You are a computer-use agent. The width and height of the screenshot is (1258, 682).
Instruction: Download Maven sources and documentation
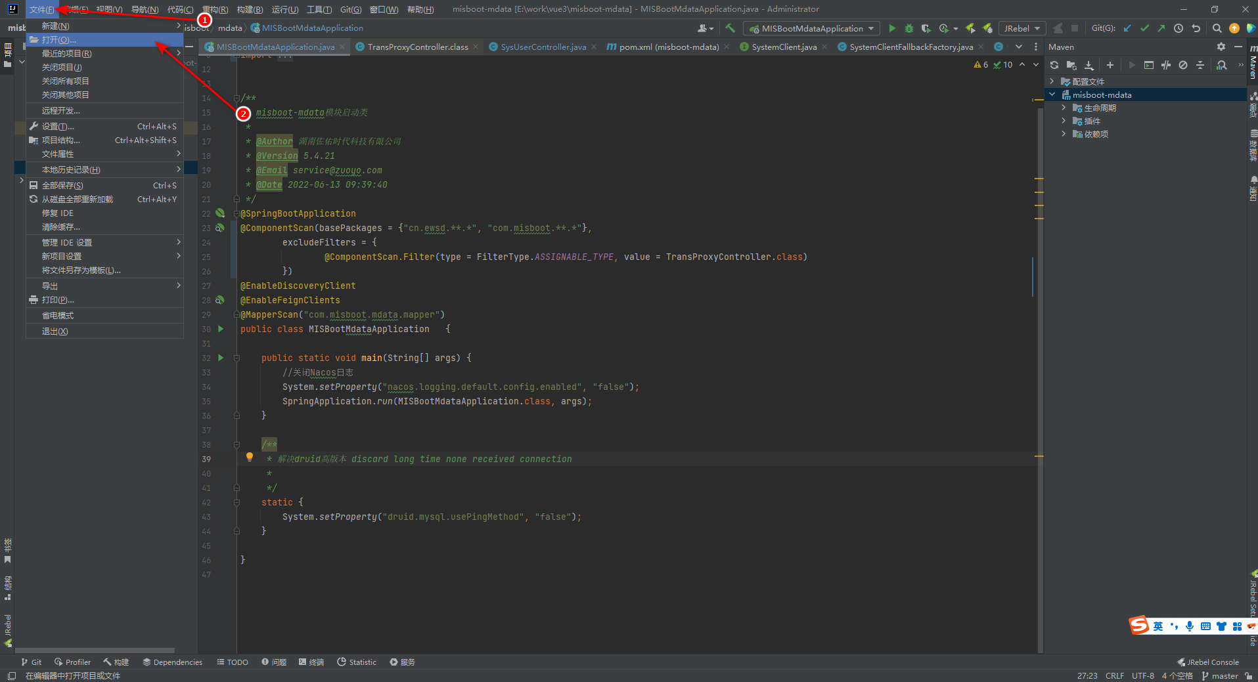(1089, 65)
